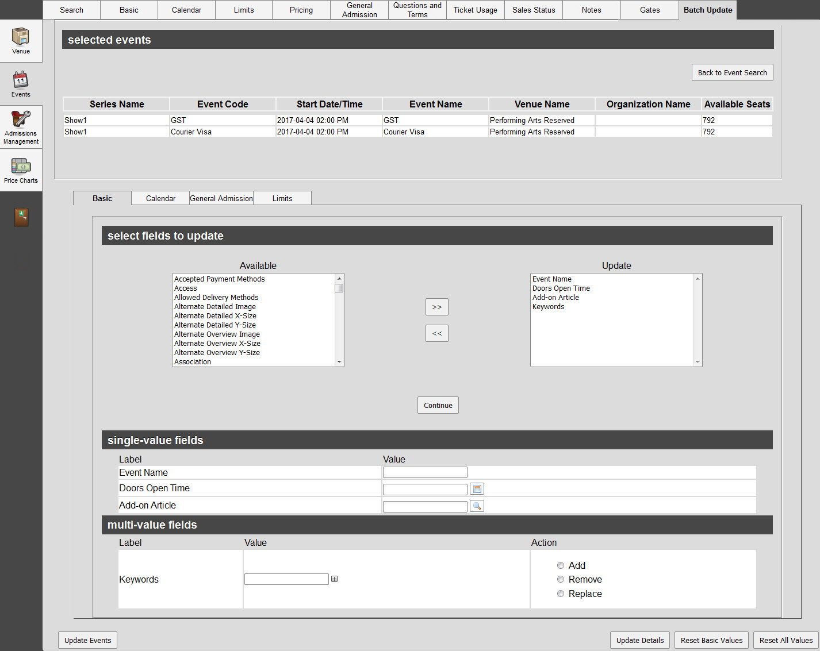Select General Admission sub-tab in batch panel
820x651 pixels.
(221, 198)
